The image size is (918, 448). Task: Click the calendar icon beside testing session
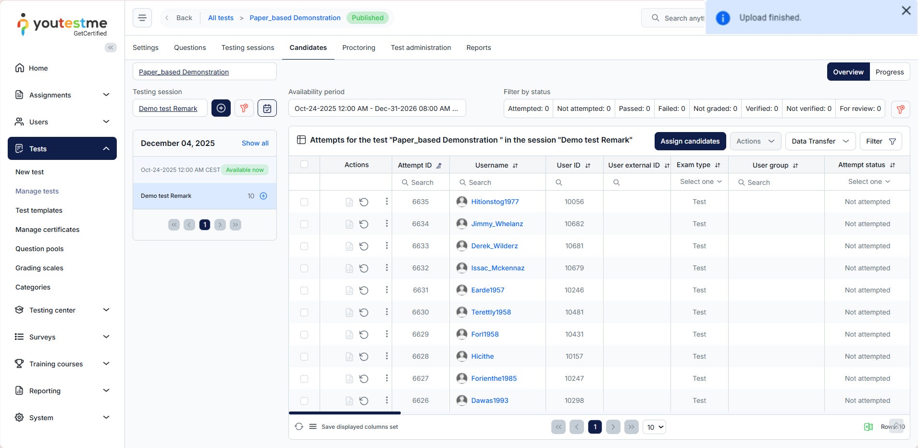tap(267, 109)
